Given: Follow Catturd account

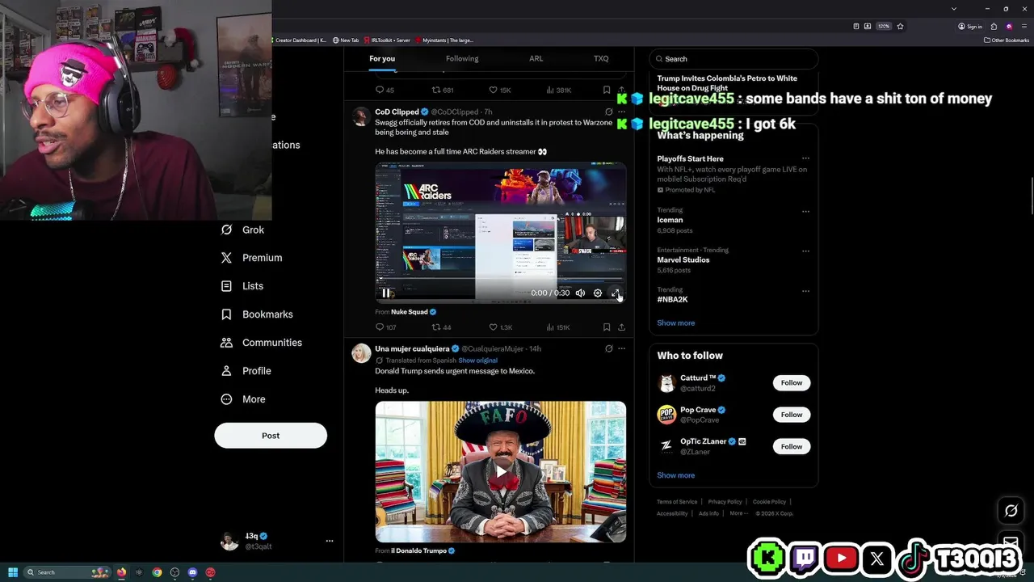Looking at the screenshot, I should (792, 383).
